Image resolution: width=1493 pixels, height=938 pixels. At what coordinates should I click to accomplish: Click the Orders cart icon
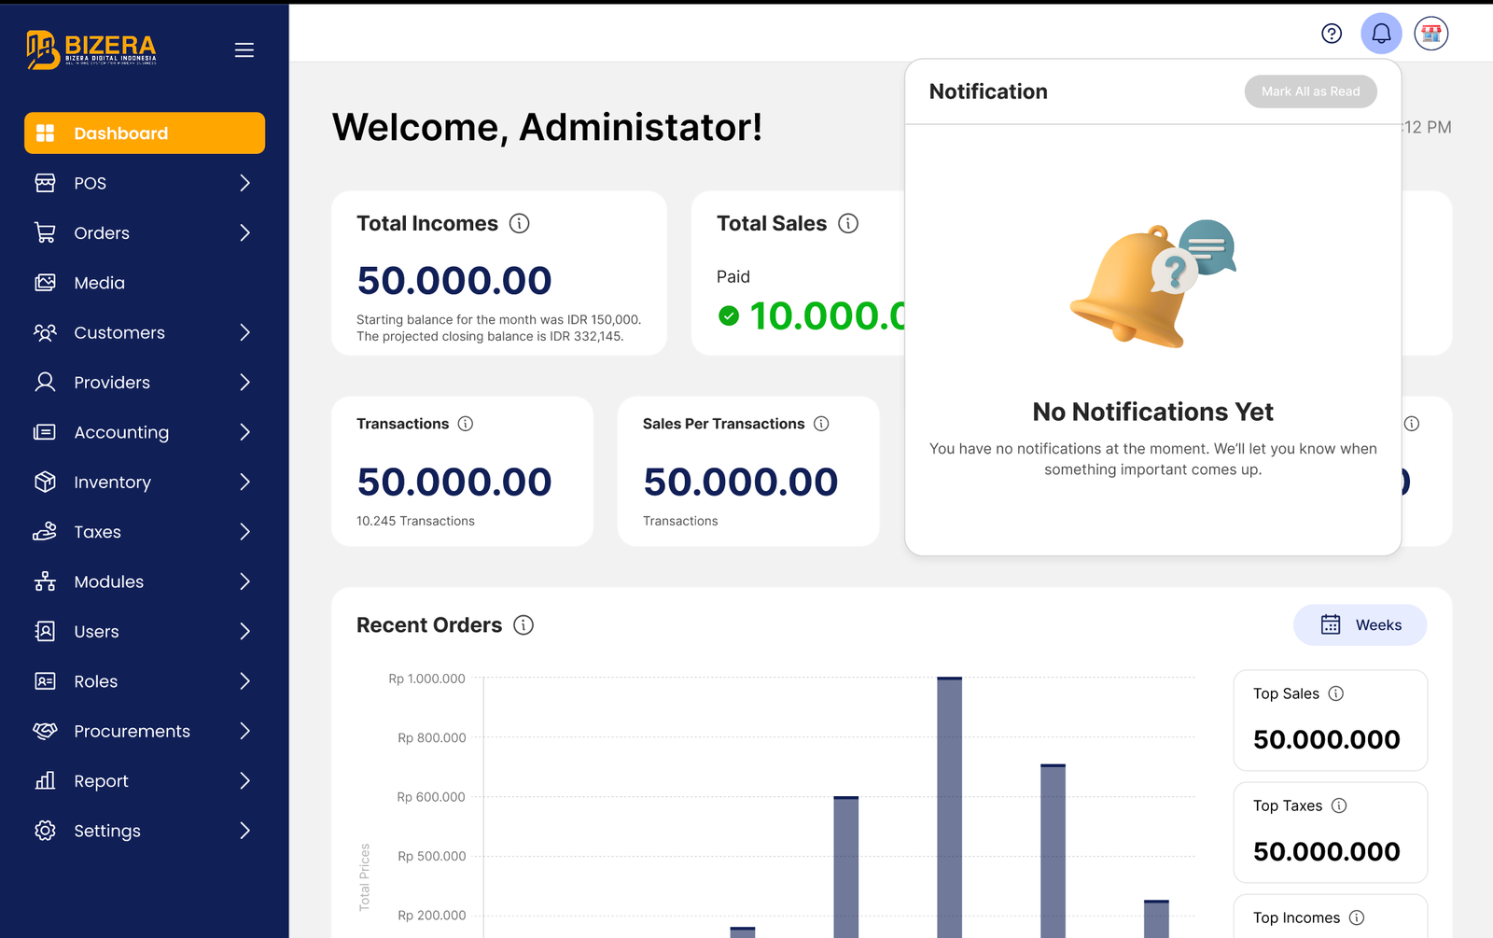coord(45,232)
